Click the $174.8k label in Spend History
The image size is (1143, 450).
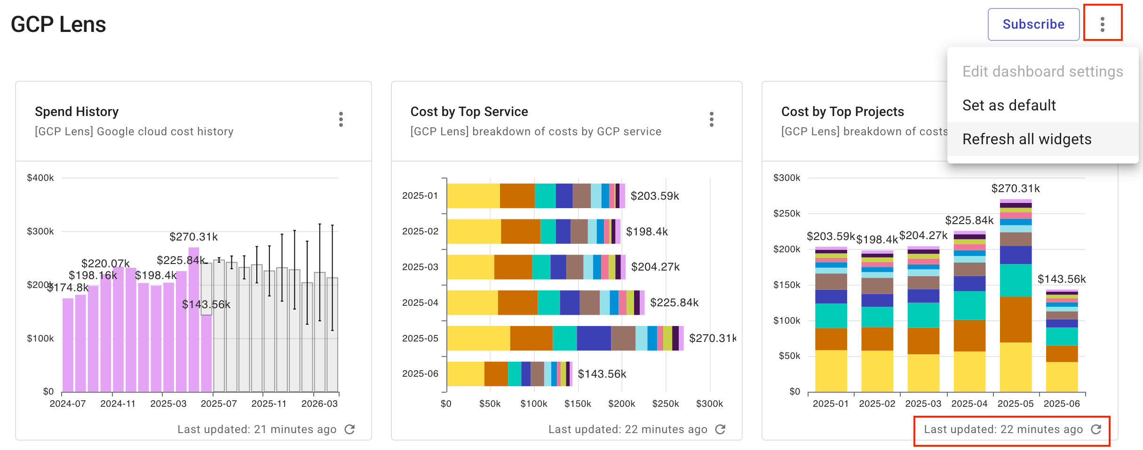pos(68,287)
